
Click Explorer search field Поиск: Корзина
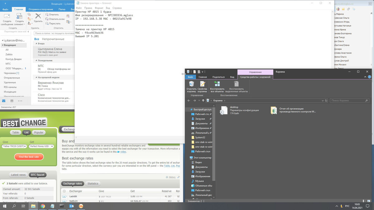(x=350, y=100)
